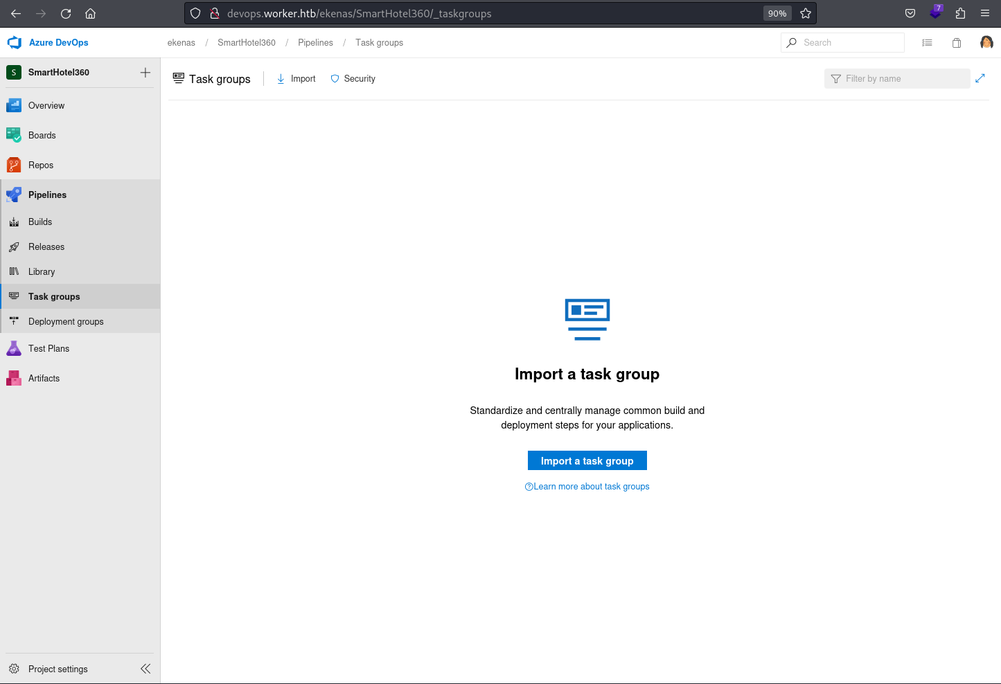
Task: Open Library from the Pipelines submenu
Action: point(80,271)
